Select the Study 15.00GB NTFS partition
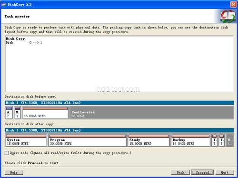 149,141
